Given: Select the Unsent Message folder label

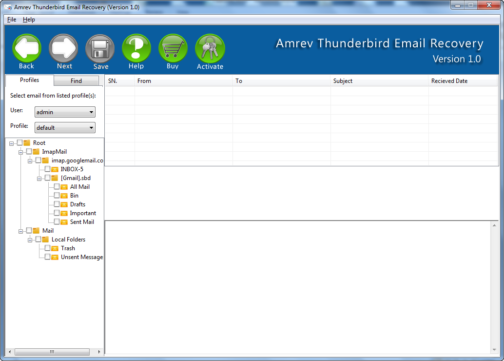Looking at the screenshot, I should point(82,257).
